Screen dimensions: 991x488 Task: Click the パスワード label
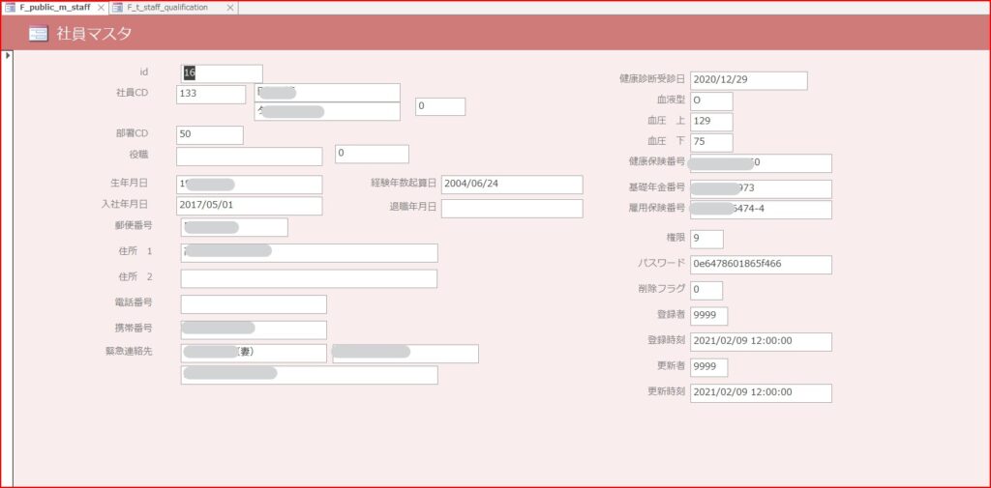pos(661,263)
